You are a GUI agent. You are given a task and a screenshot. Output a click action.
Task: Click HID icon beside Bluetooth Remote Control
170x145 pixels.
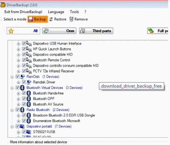(x=28, y=60)
